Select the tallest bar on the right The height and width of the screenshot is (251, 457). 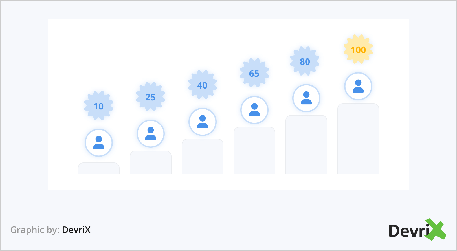click(358, 139)
